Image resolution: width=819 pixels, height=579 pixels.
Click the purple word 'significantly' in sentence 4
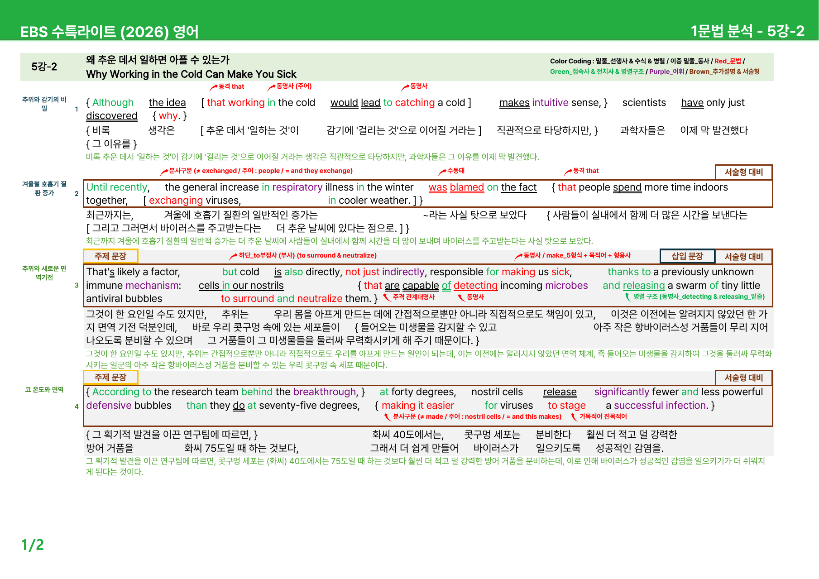click(622, 392)
